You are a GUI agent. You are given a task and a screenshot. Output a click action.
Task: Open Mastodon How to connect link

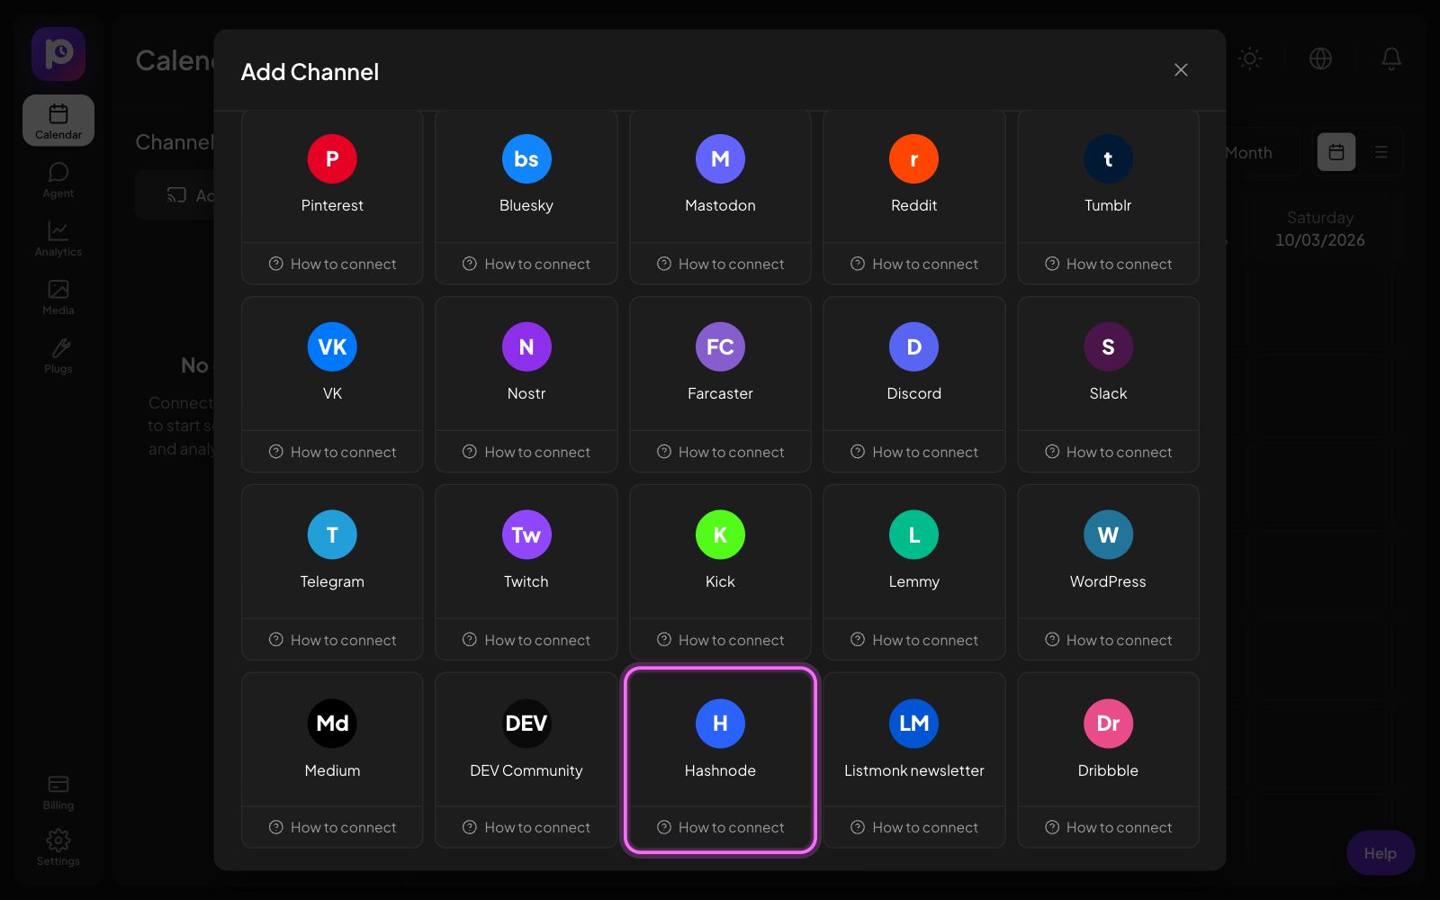(x=720, y=264)
